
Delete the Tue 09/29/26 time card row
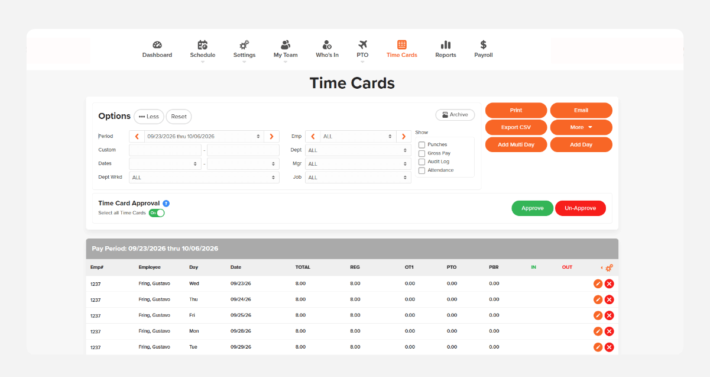(x=609, y=347)
